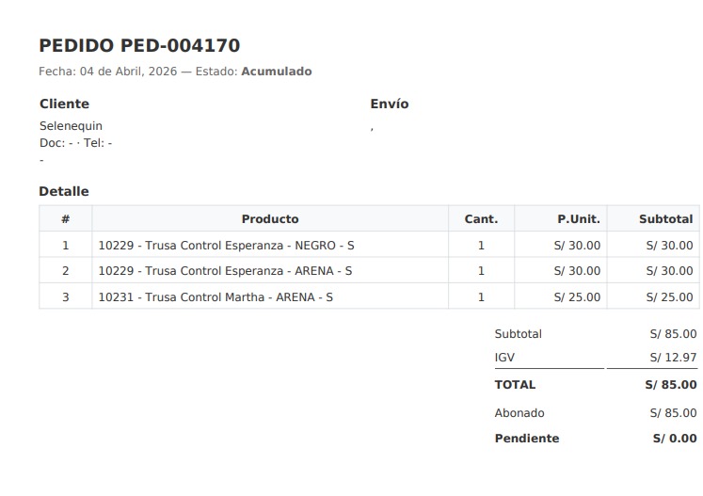
Task: Select the Trusa Control Esperanza ARENA row
Action: point(225,271)
